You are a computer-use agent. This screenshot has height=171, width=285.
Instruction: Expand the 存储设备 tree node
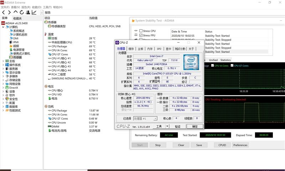(x=3, y=80)
